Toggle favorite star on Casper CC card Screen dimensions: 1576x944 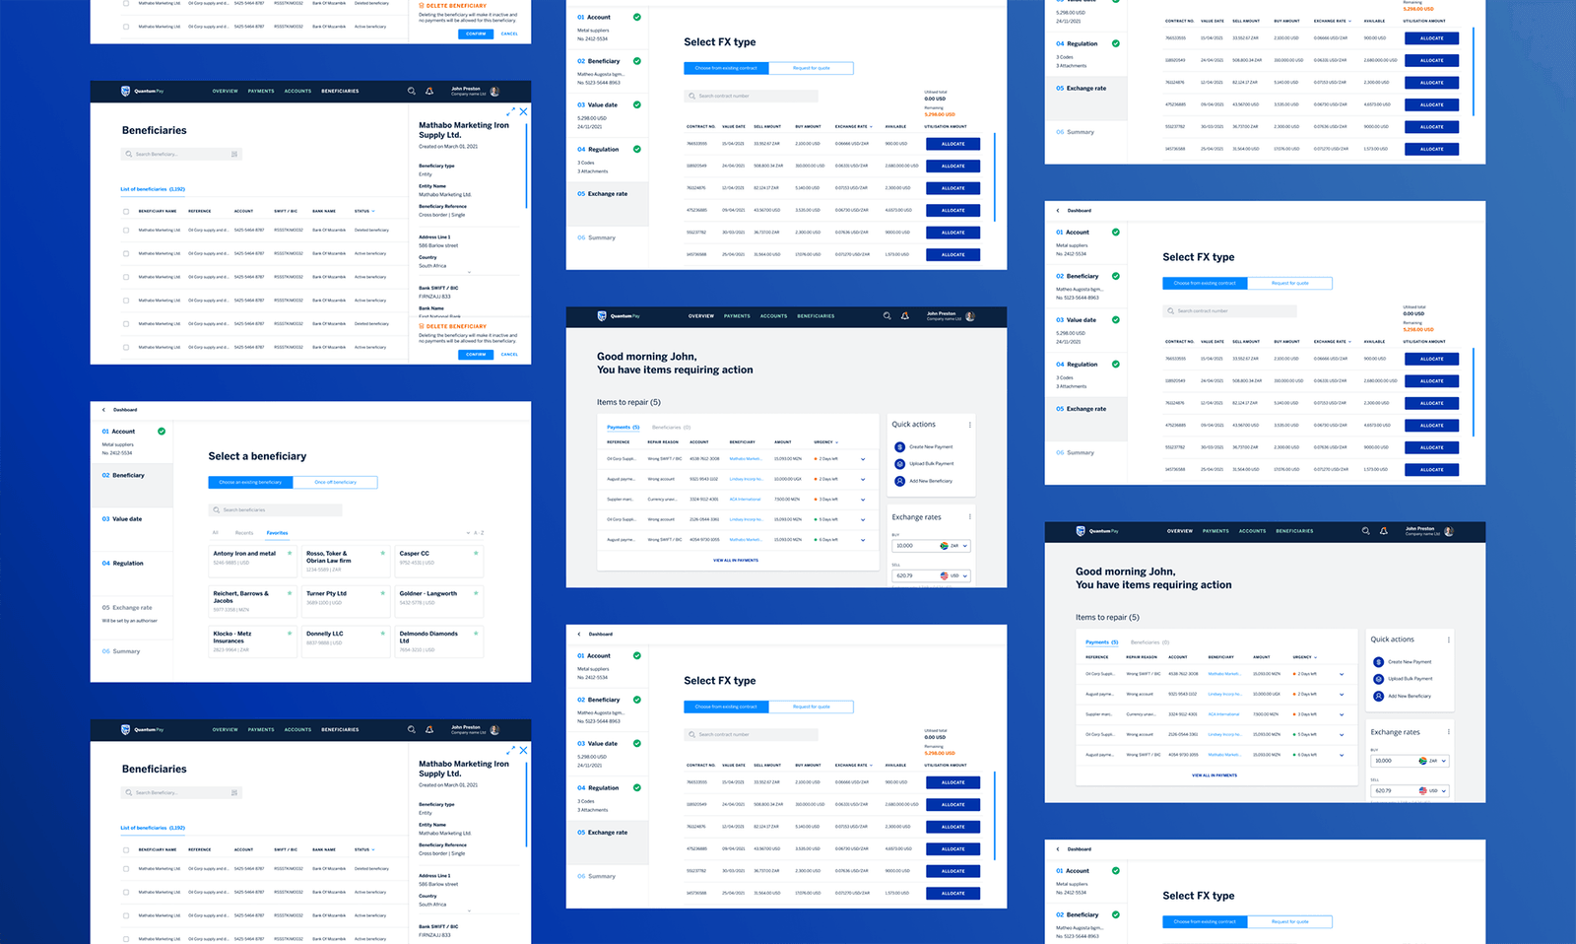pyautogui.click(x=476, y=553)
